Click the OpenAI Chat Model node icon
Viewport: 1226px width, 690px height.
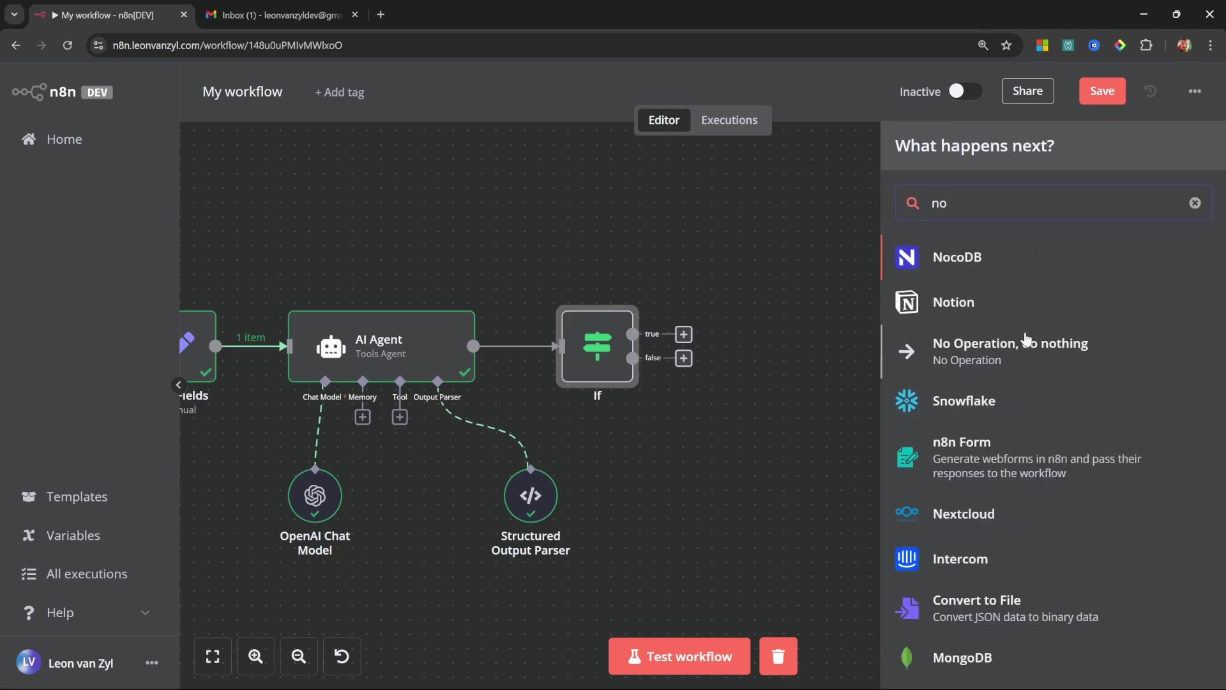click(x=315, y=496)
